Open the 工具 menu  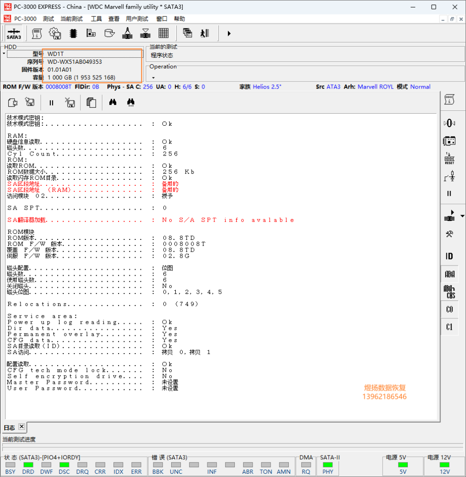tap(96, 19)
